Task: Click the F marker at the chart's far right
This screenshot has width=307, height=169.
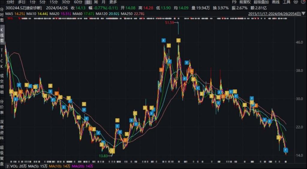Action: 286,150
